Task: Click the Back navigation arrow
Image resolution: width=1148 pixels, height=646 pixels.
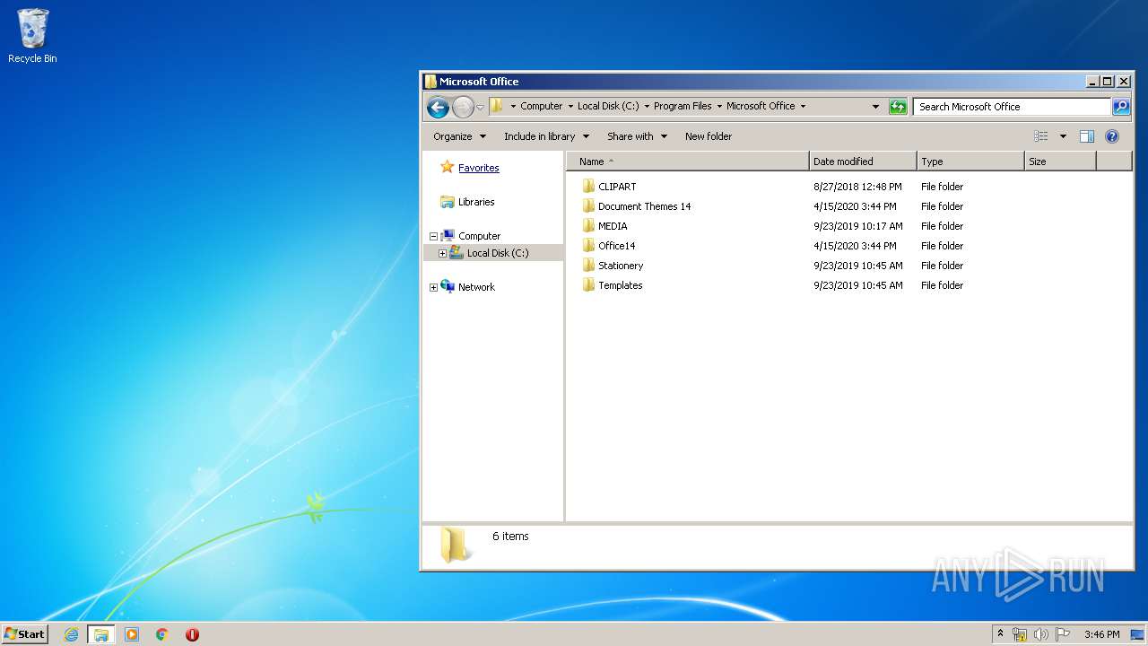Action: 438,108
